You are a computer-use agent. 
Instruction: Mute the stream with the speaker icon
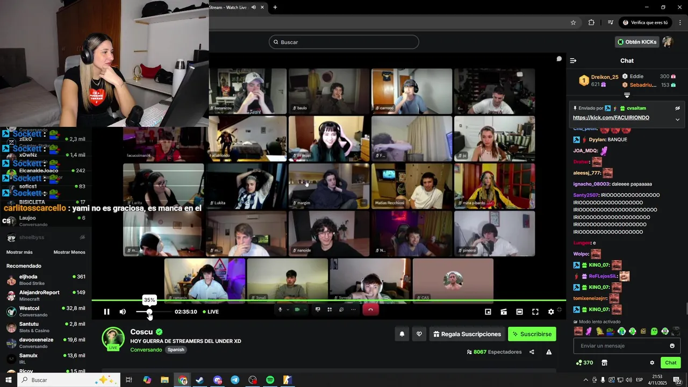point(123,312)
